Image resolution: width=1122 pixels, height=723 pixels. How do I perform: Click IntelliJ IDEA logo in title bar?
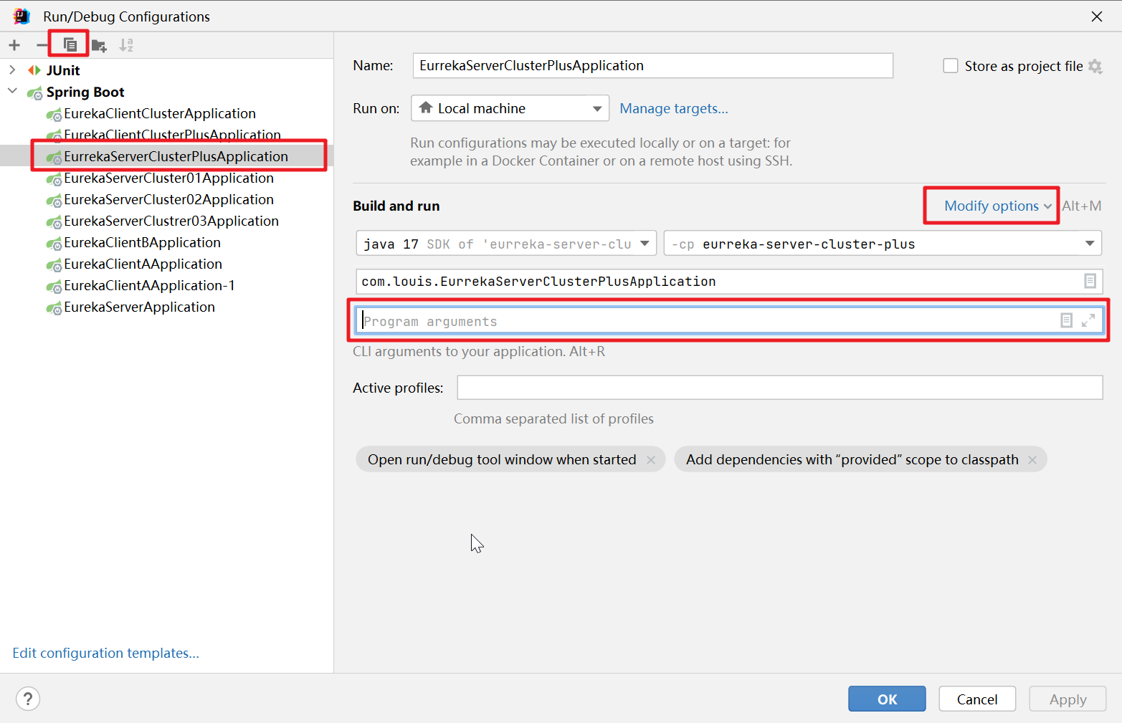(22, 16)
